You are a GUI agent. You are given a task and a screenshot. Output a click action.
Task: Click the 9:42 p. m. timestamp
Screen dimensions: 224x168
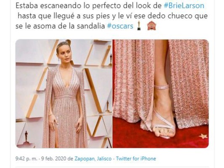click(x=26, y=159)
